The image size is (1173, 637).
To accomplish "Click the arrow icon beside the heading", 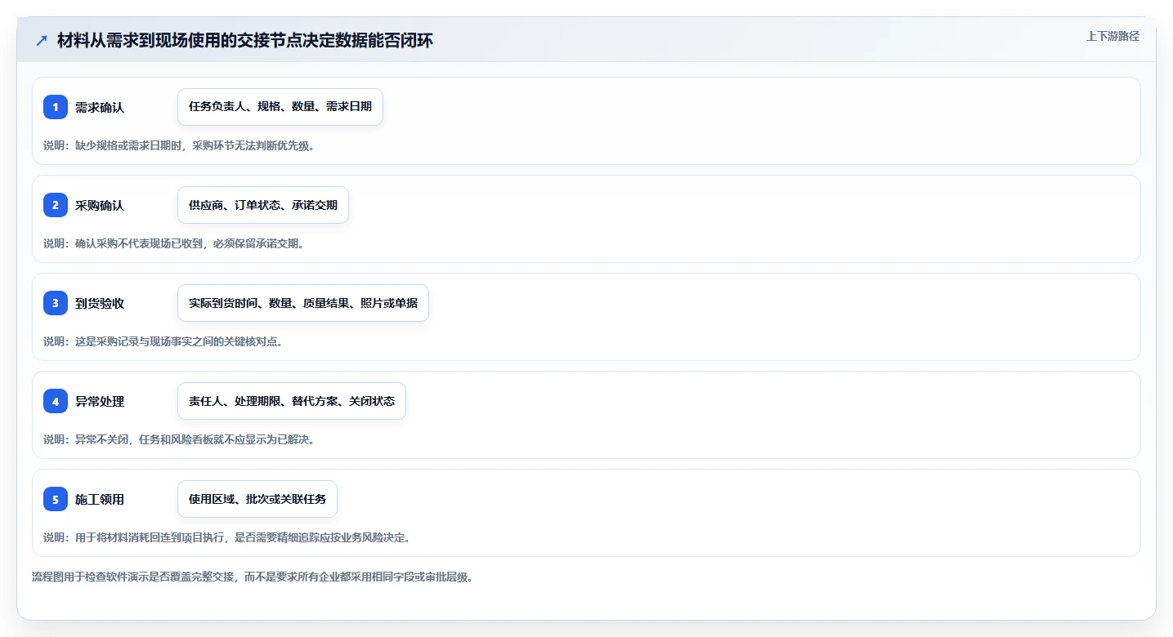I will (x=42, y=41).
